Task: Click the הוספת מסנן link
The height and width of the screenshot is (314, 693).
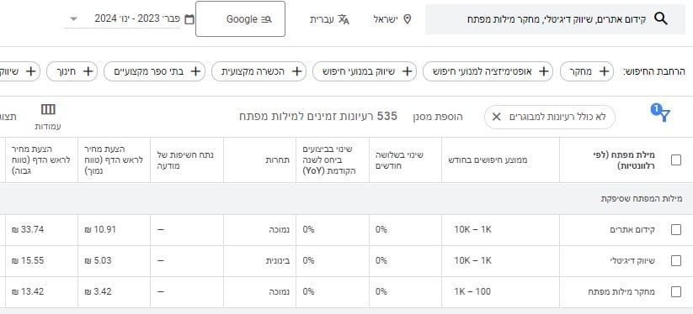Action: coord(438,117)
